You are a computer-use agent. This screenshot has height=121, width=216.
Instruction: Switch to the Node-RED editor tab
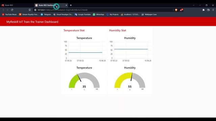click(x=17, y=5)
